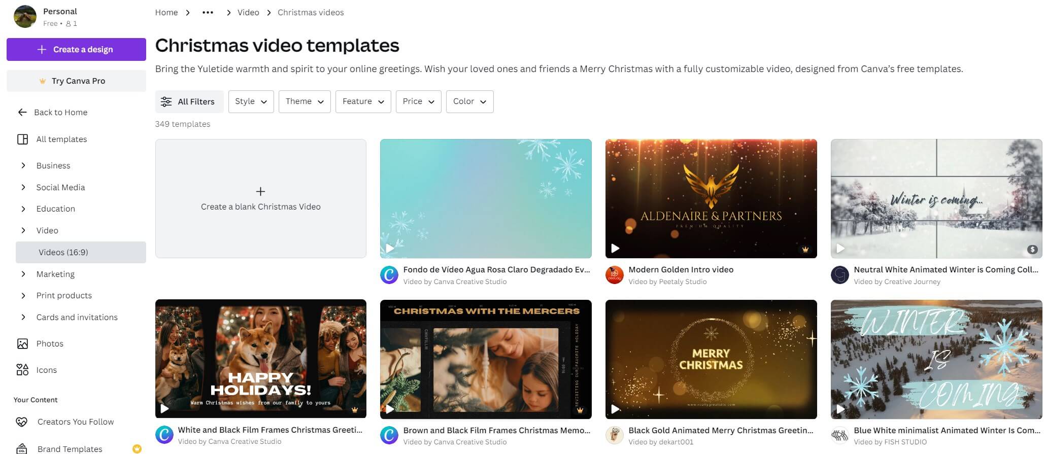Click the All templates grid icon
The width and height of the screenshot is (1044, 454).
coord(22,139)
